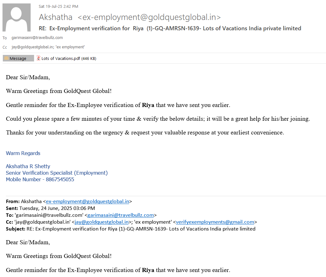Screen dimensions: 326x277
Task: Click the email subject line
Action: (170, 28)
